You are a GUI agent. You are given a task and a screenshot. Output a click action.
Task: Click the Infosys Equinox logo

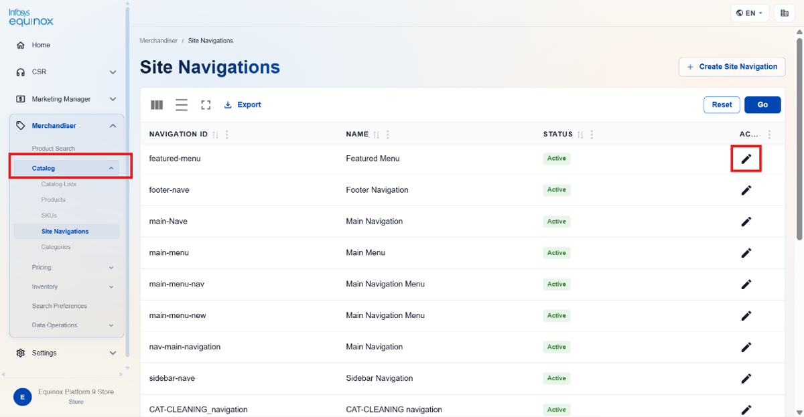pyautogui.click(x=31, y=17)
